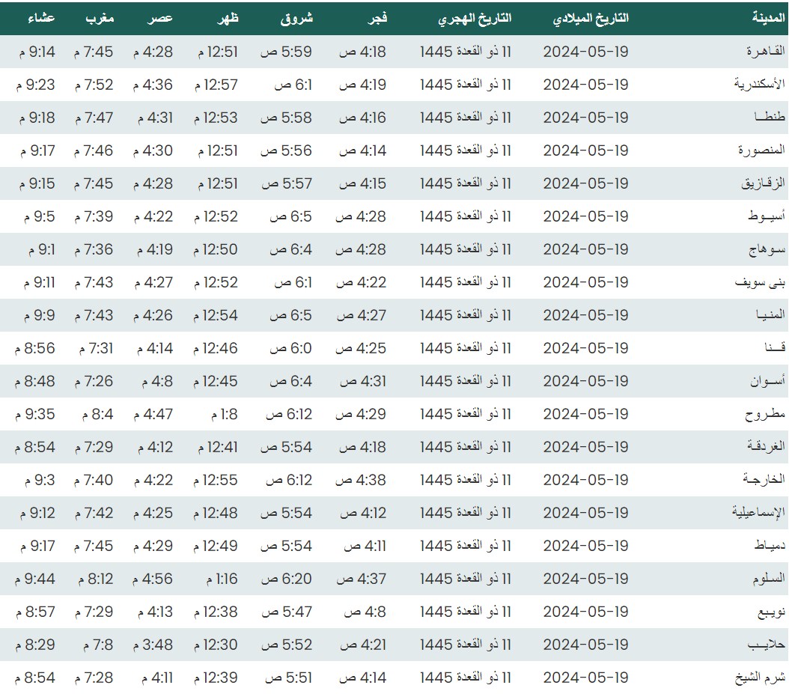Select the شروق column header

[x=299, y=18]
